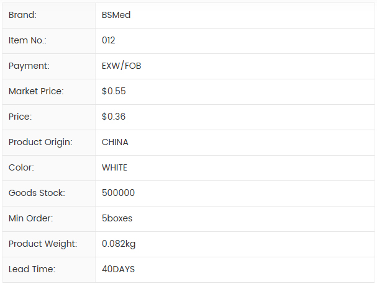Select the 0.082kg weight value

click(119, 244)
